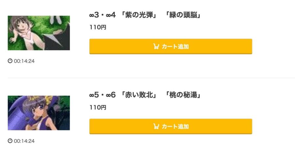295x158 pixels.
Task: Open title ∞3・∞4 「紫の光弾」「緑の頭脳」
Action: [145, 15]
